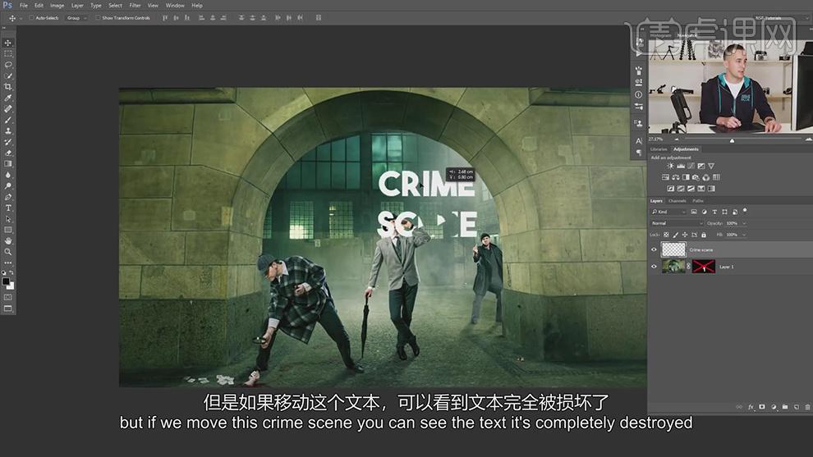
Task: Hide the Crime scene layer
Action: click(x=654, y=249)
